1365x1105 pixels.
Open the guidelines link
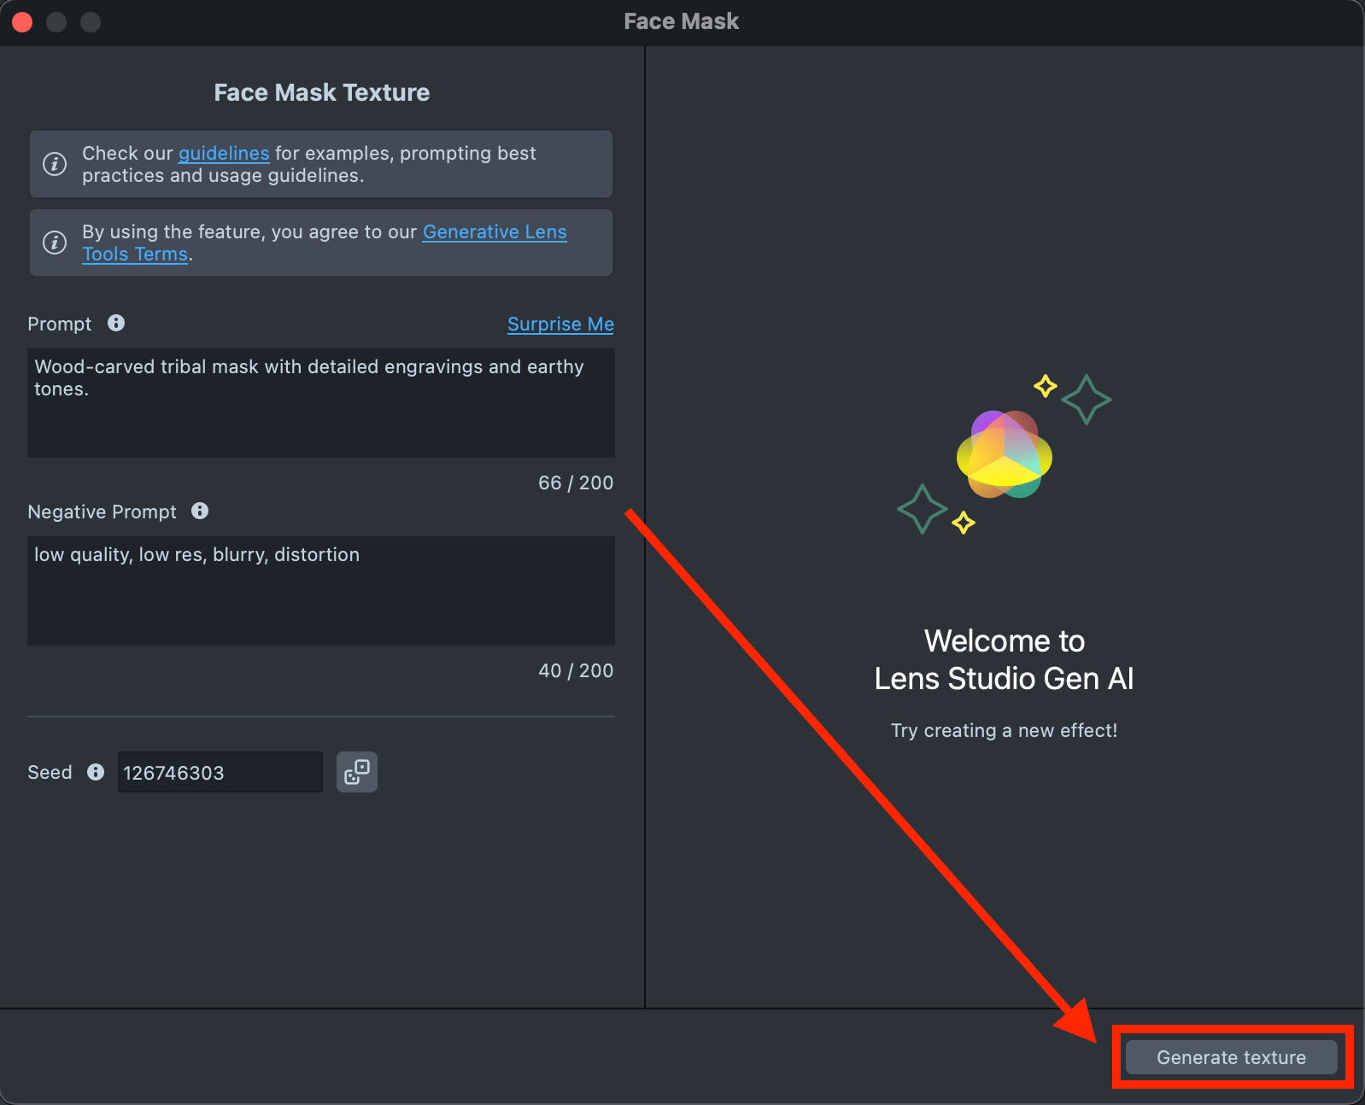click(x=224, y=154)
